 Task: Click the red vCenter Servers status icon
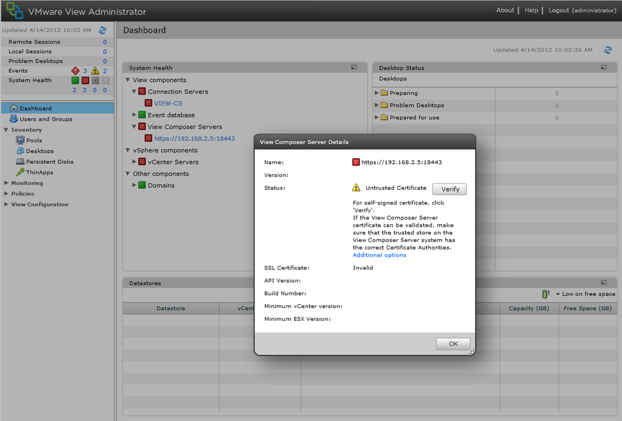142,161
